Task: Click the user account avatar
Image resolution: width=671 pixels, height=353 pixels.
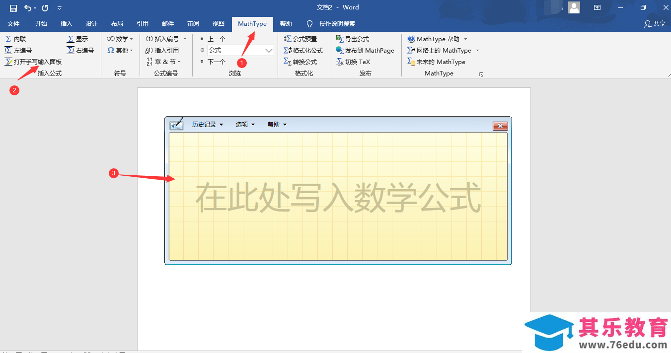Action: point(574,7)
